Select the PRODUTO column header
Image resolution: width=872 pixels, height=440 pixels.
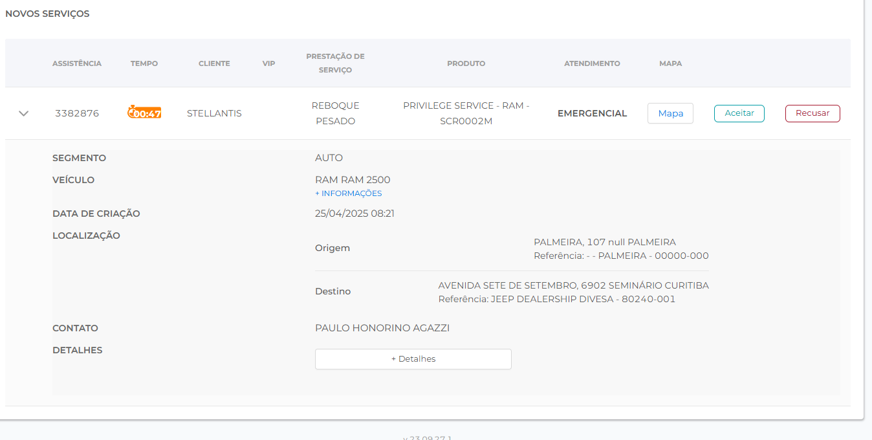466,63
